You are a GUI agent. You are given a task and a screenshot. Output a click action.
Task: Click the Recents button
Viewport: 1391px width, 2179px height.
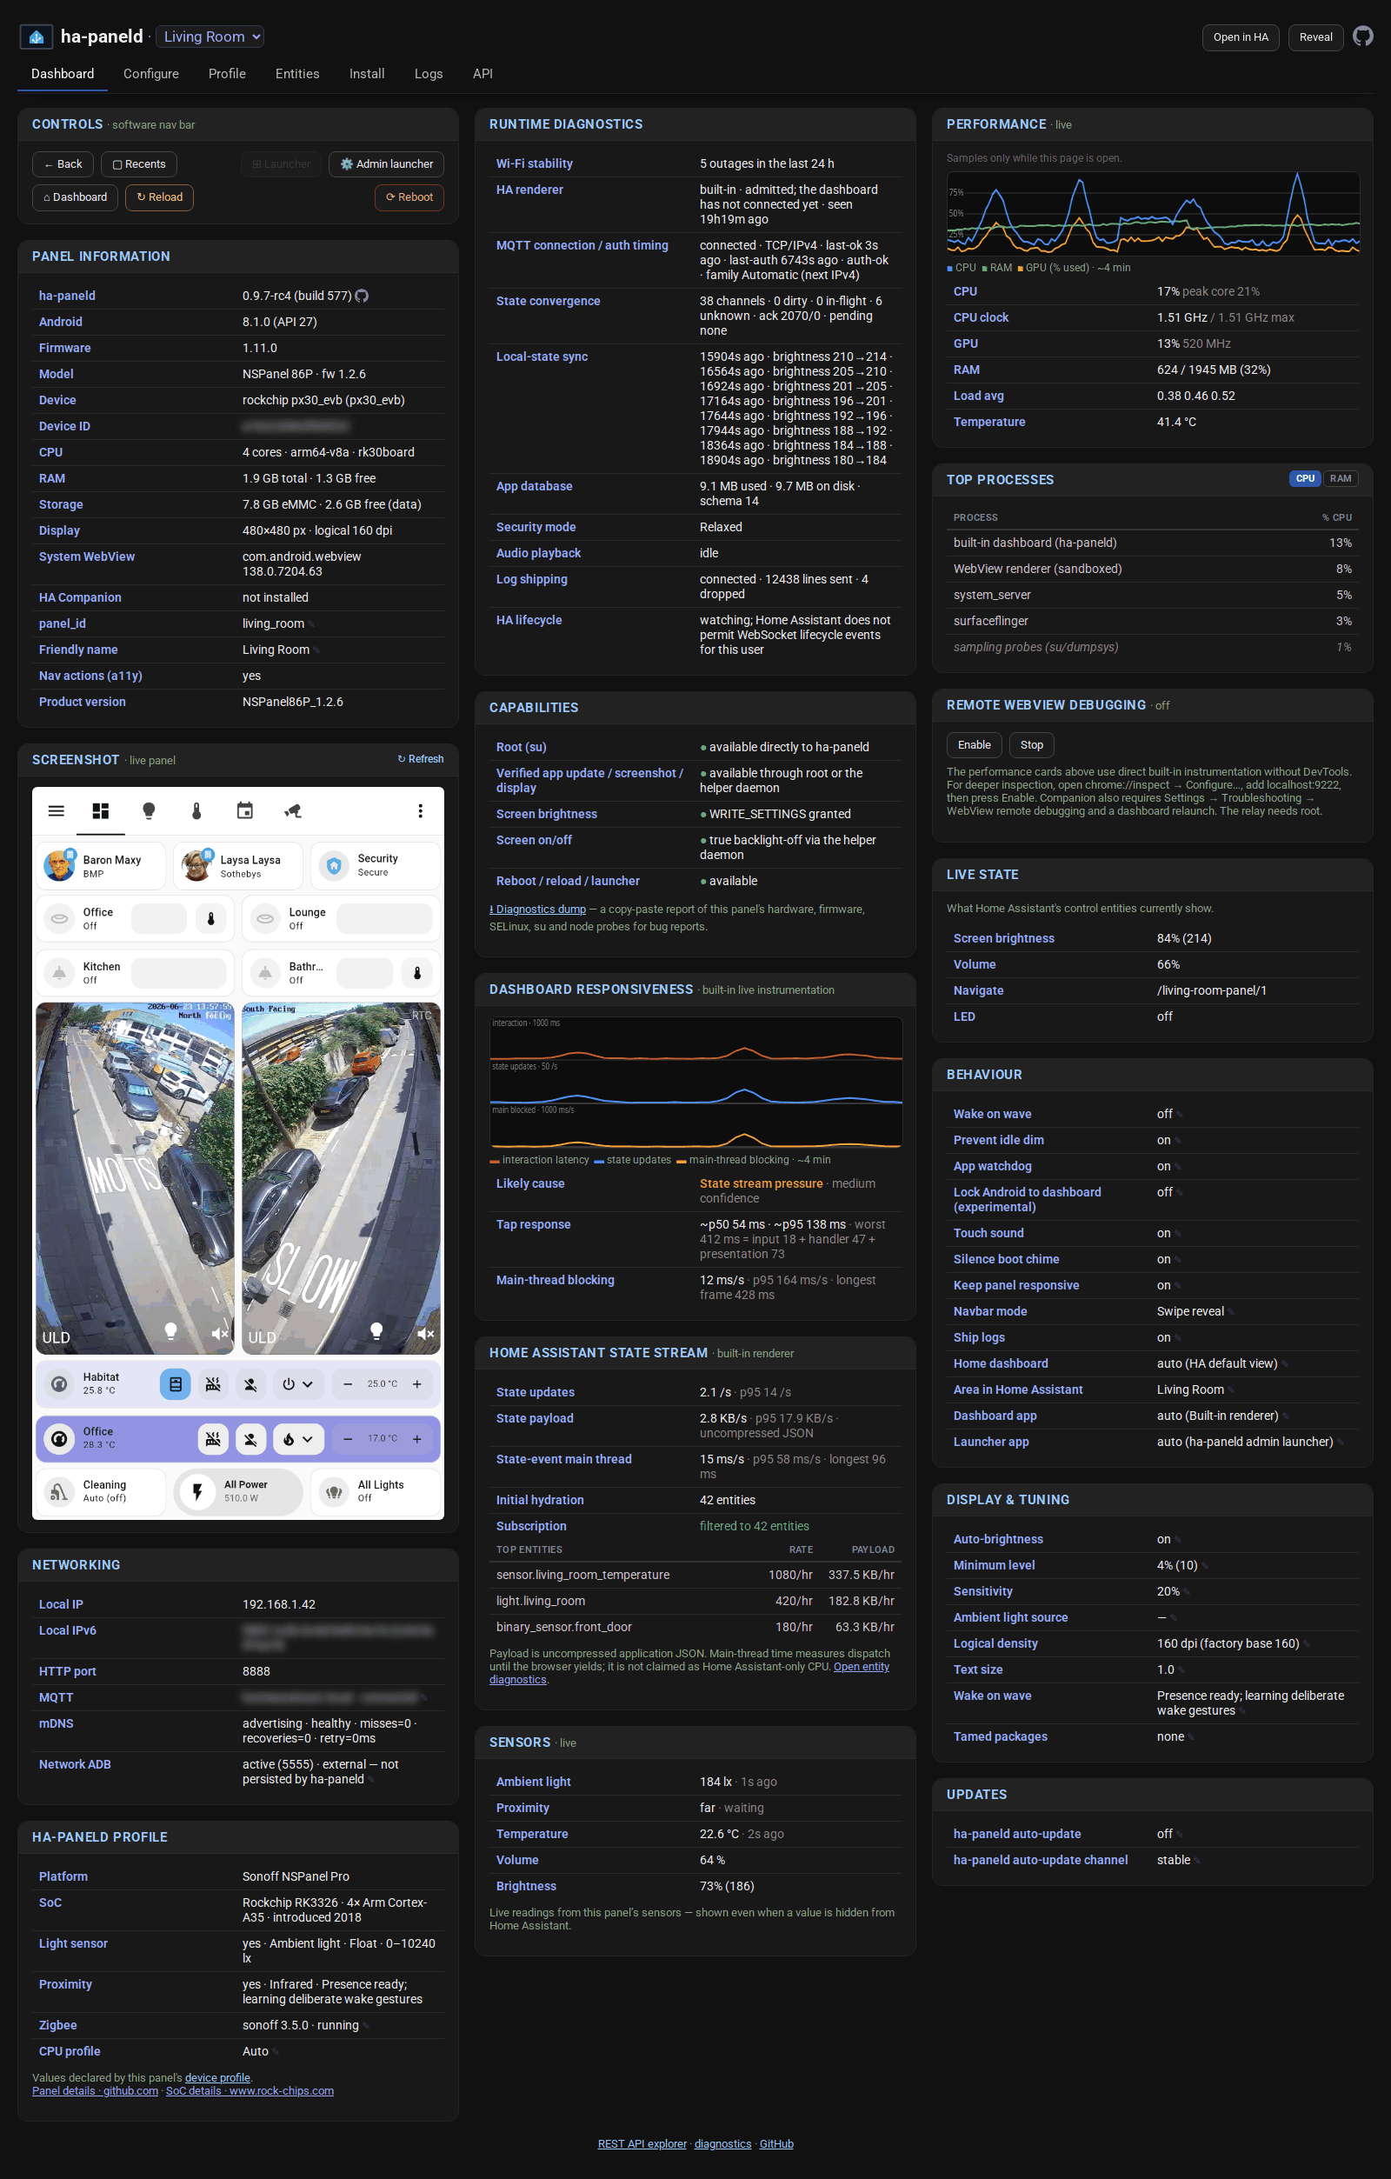[138, 163]
